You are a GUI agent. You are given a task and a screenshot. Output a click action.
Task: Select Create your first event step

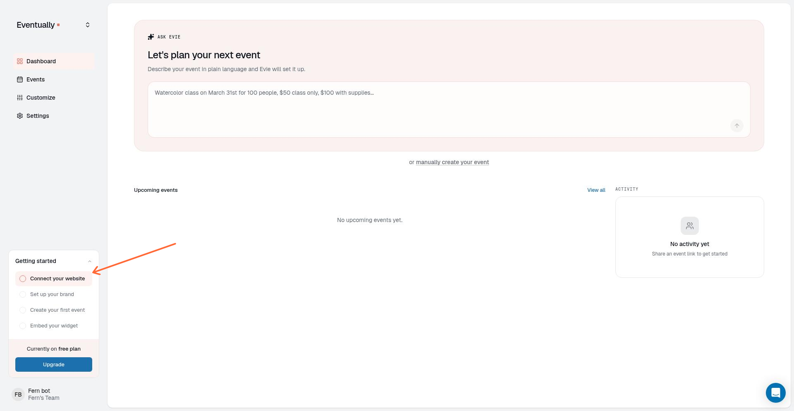[x=54, y=310]
